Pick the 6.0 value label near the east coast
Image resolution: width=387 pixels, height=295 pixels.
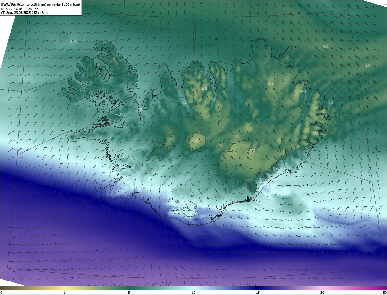click(x=330, y=103)
